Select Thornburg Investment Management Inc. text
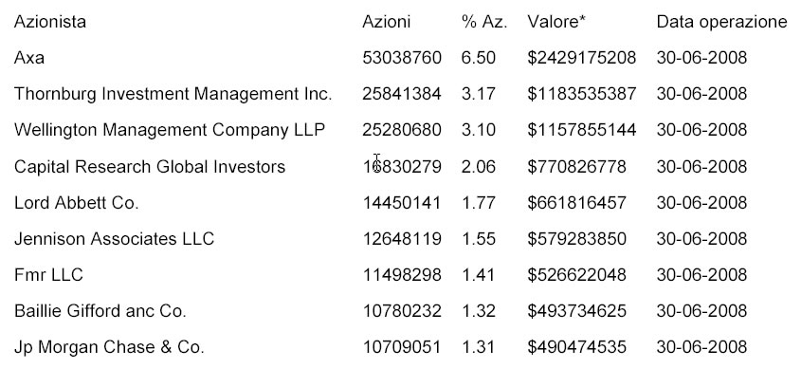 (173, 94)
